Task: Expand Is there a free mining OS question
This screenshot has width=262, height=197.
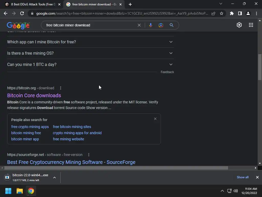Action: click(90, 53)
